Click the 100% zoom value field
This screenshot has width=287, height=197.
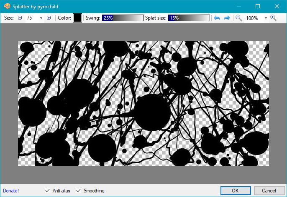(254, 18)
